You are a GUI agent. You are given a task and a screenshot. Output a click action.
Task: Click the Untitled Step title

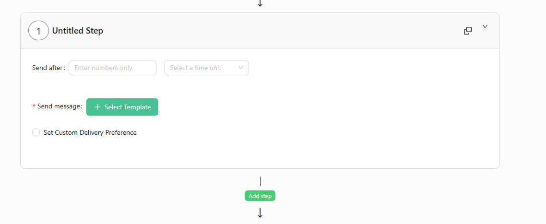(x=78, y=31)
